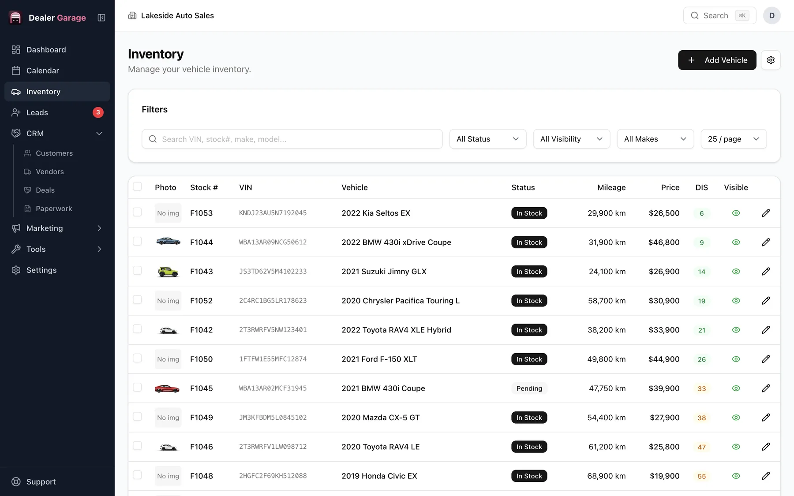Change the 25 / page selector
The width and height of the screenshot is (794, 496).
coord(734,139)
